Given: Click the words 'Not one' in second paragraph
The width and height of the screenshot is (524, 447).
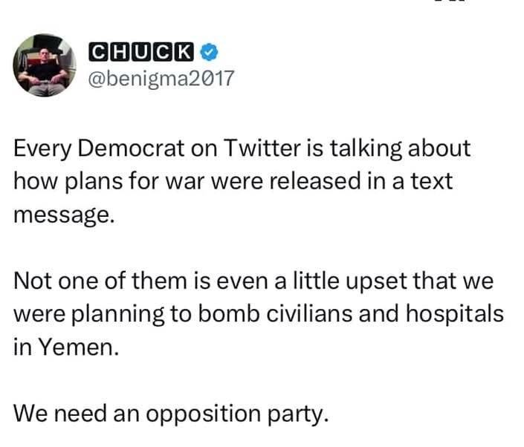Looking at the screenshot, I should [50, 281].
